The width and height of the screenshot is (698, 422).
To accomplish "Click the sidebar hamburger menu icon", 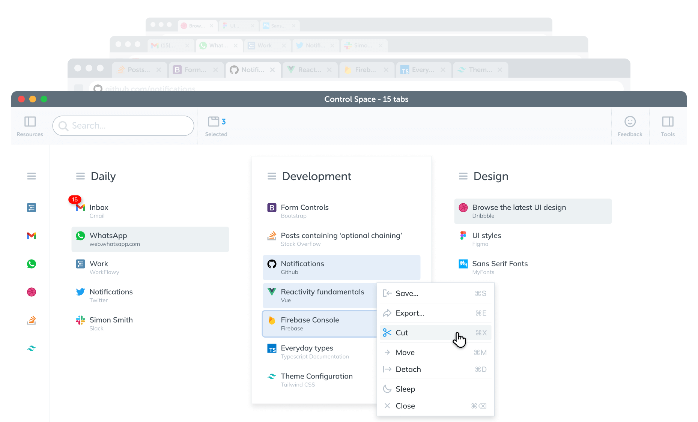I will (32, 176).
